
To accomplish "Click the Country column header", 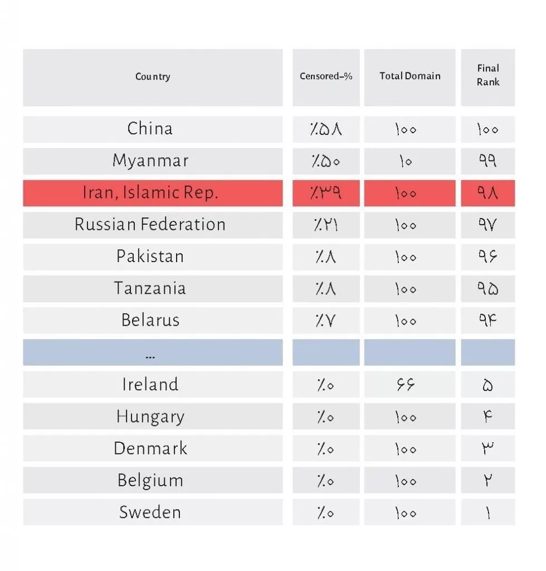I will point(153,77).
